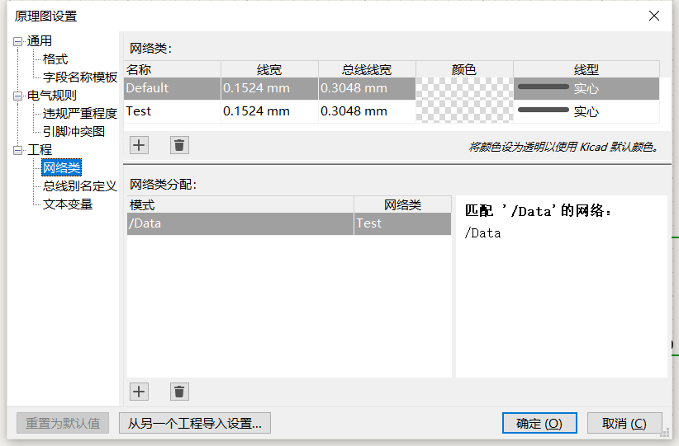This screenshot has height=446, width=679.
Task: Click the matched /Data net entry
Action: tap(483, 233)
